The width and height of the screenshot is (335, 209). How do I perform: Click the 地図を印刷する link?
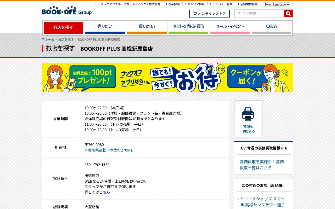tap(248, 129)
